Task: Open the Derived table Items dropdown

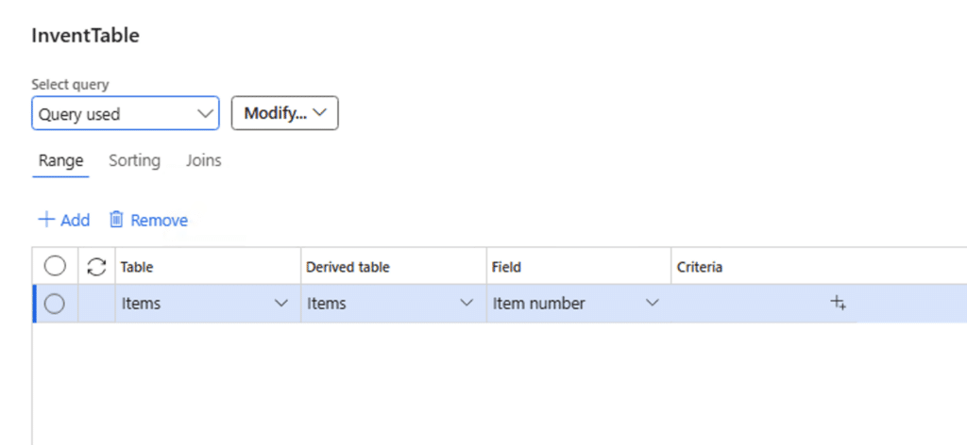Action: pos(466,304)
